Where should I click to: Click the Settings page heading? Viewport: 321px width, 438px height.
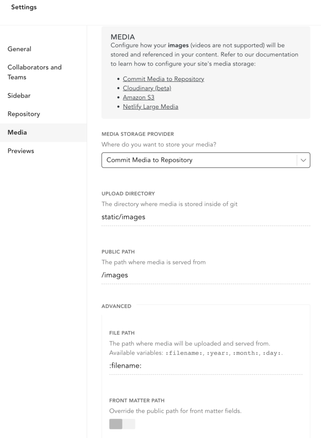pos(24,7)
